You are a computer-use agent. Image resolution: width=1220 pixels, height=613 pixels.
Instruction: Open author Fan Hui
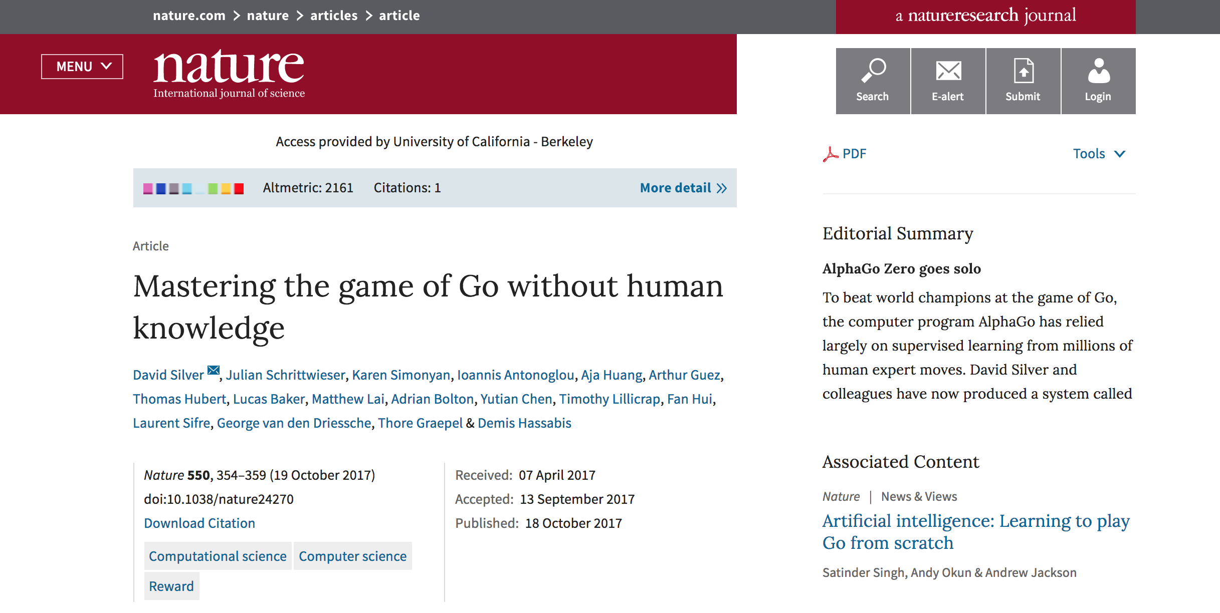(x=690, y=399)
